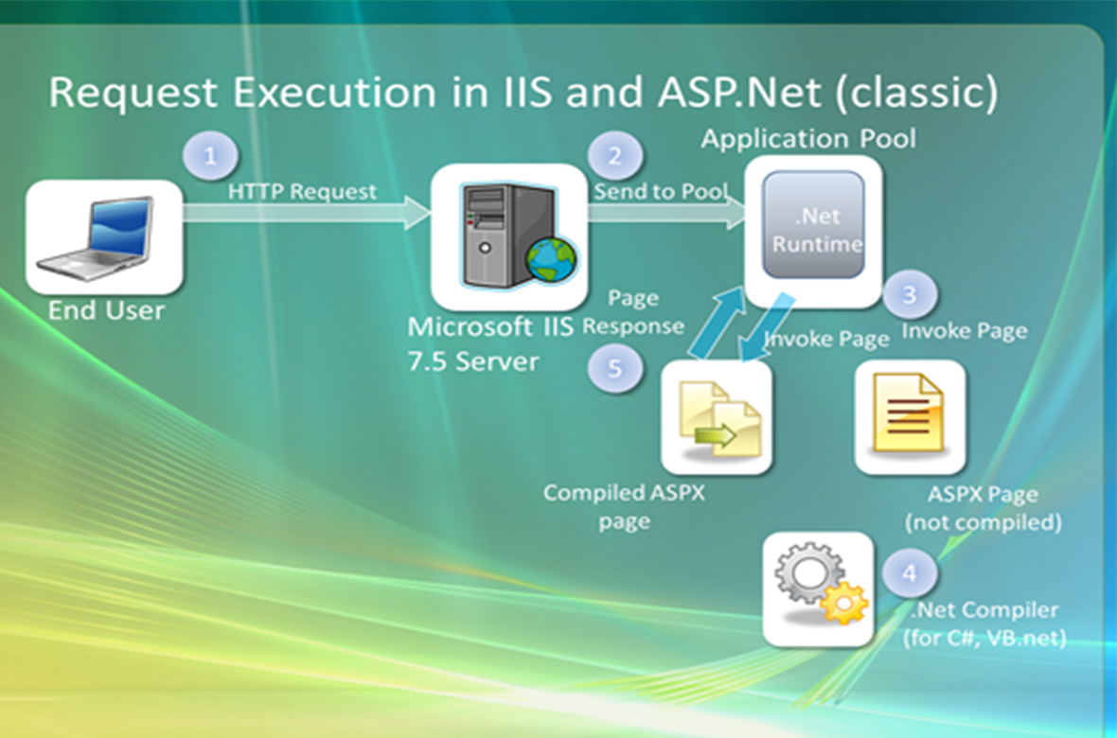Image resolution: width=1117 pixels, height=738 pixels.
Task: Select the .Net Compiler gears icon
Action: [817, 589]
